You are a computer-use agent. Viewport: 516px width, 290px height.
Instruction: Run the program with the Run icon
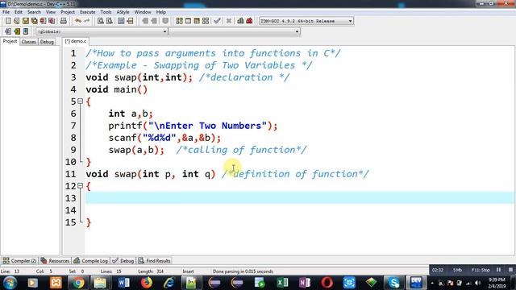(x=188, y=21)
